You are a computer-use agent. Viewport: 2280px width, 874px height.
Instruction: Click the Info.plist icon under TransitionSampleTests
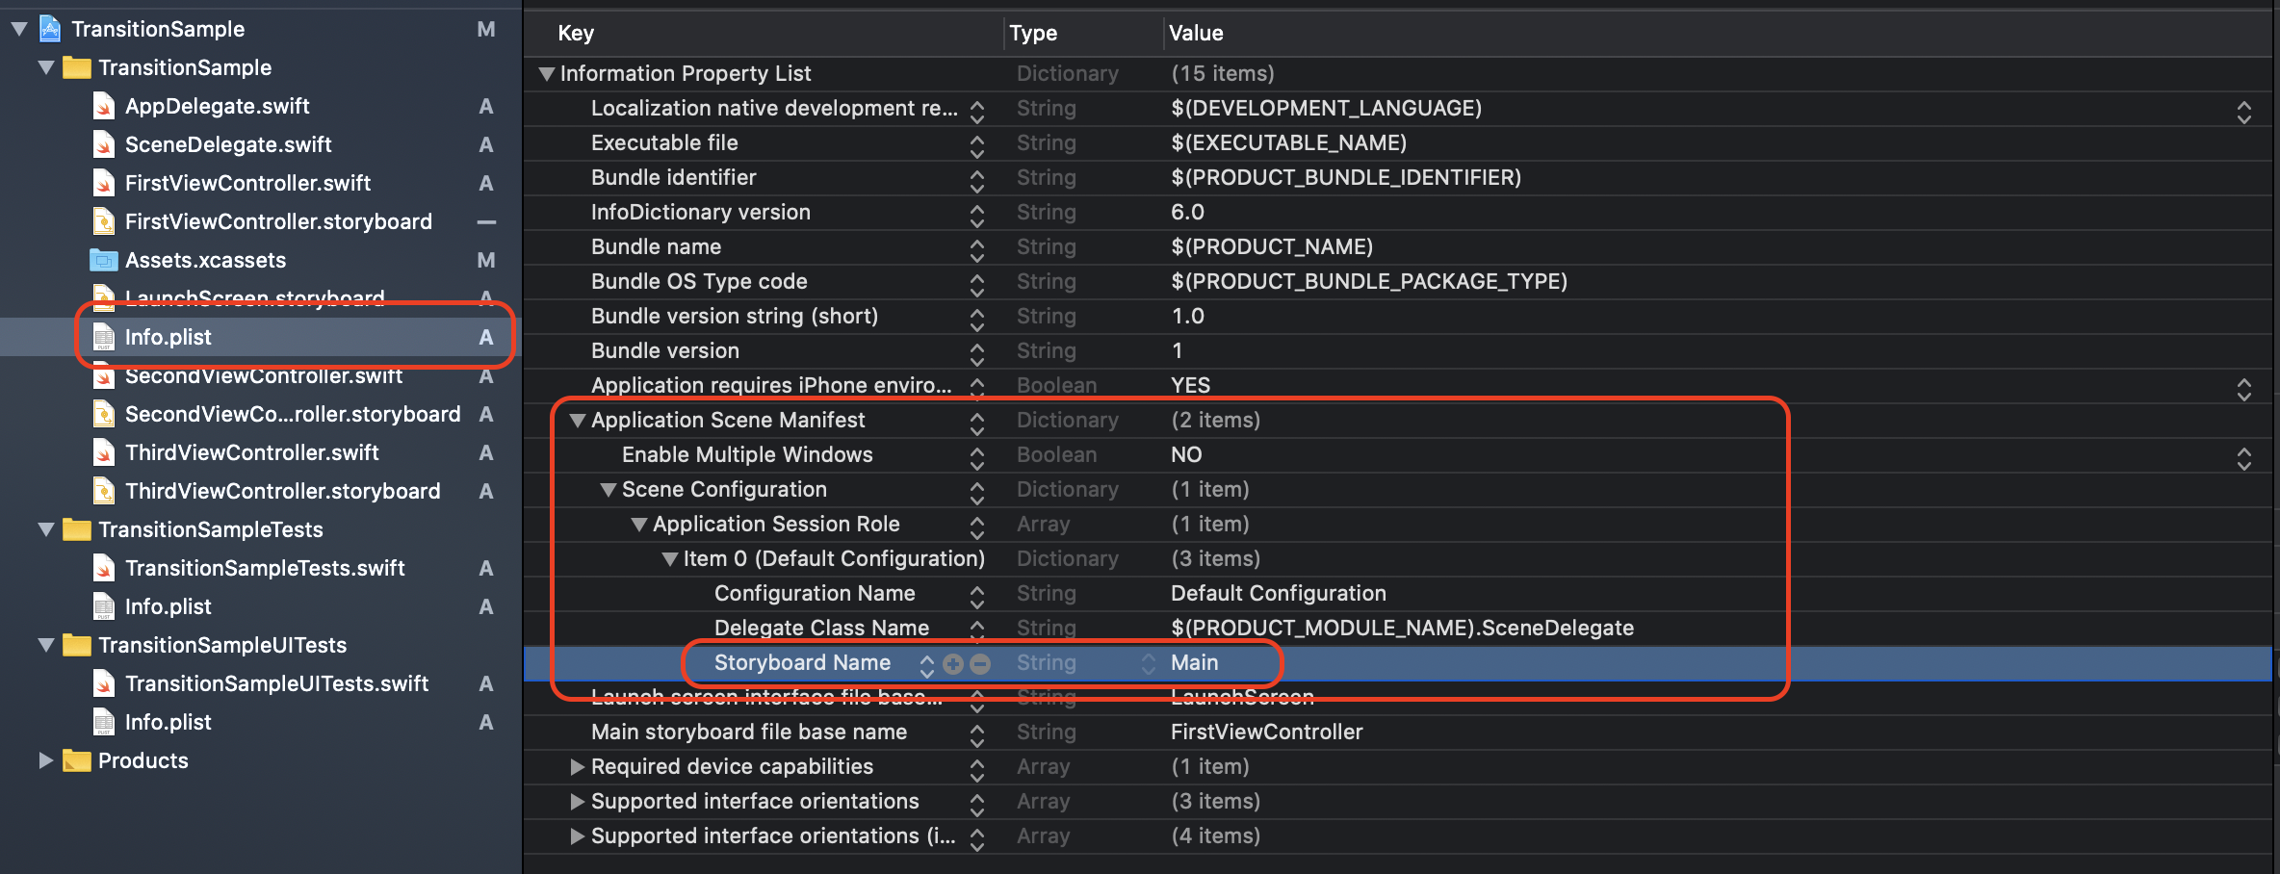tap(104, 606)
